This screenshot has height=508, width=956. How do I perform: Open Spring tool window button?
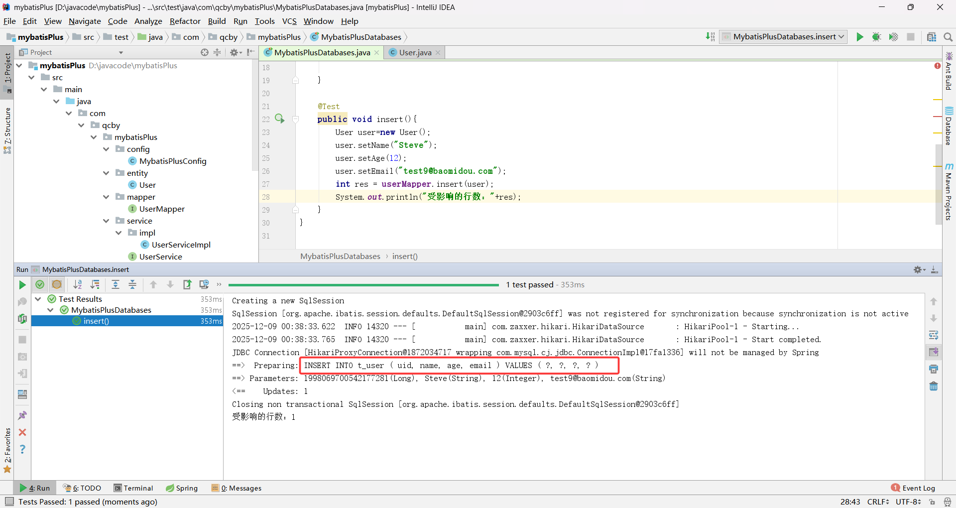pyautogui.click(x=182, y=488)
